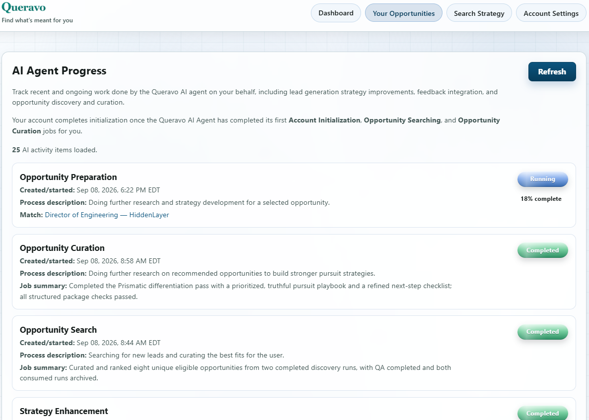589x420 pixels.
Task: Click Completed badge on Strategy Enhancement
Action: (542, 413)
